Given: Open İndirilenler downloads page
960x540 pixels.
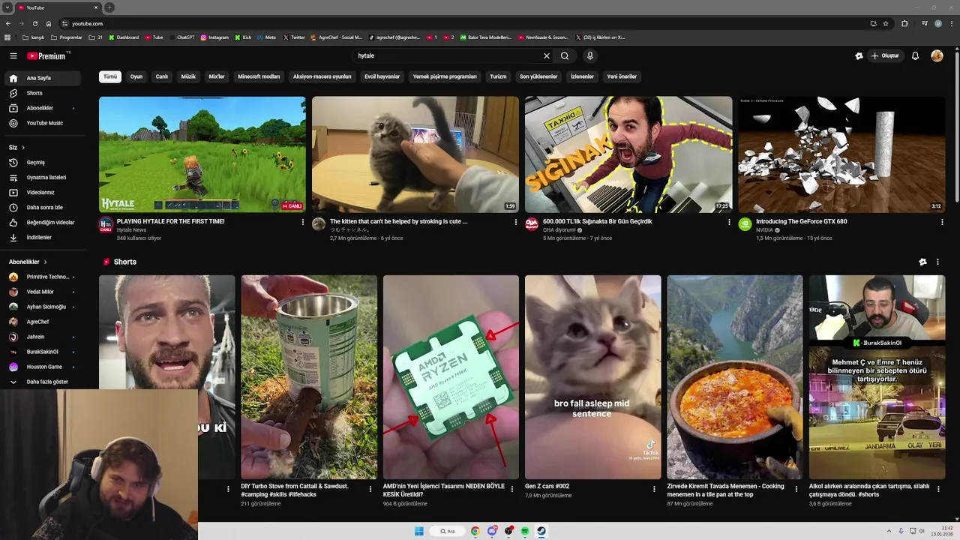Looking at the screenshot, I should [42, 237].
